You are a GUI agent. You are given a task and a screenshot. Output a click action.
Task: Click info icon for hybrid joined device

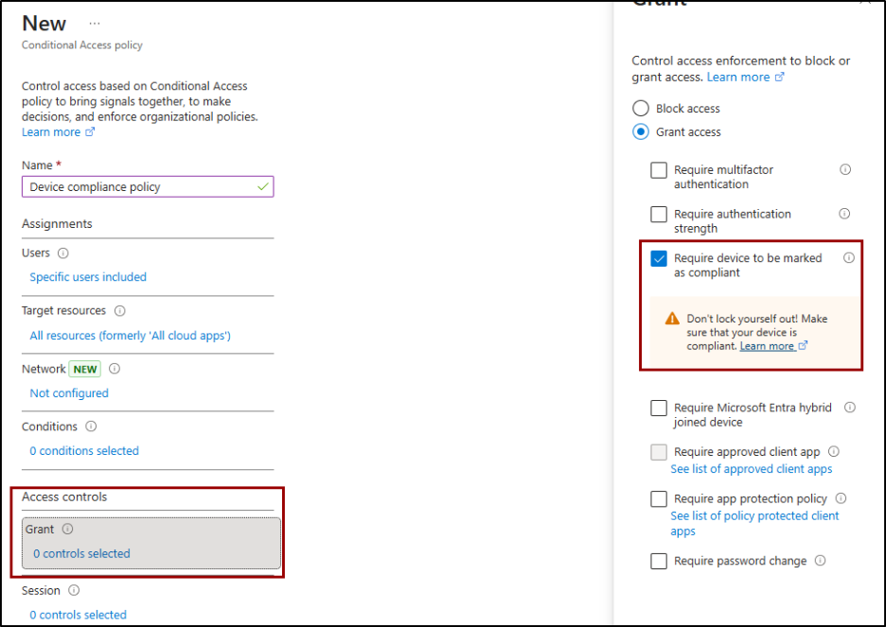tap(849, 408)
